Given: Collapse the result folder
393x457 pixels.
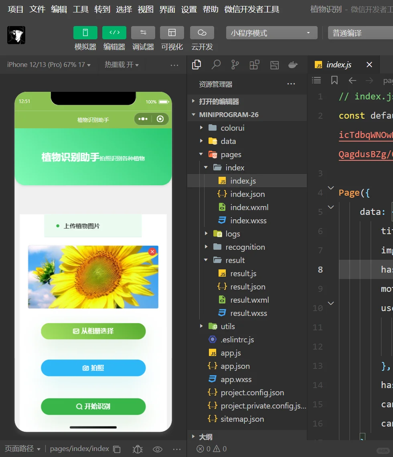Looking at the screenshot, I should [247, 260].
